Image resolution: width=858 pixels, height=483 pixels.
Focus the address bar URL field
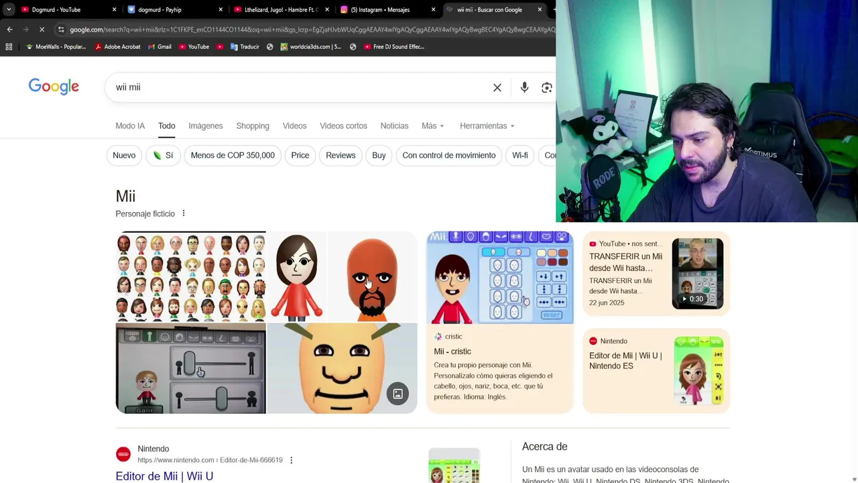pos(312,30)
